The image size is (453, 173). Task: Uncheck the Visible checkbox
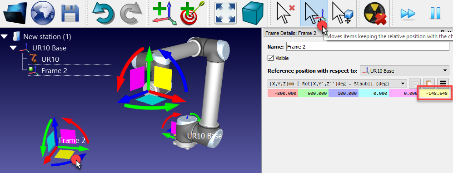click(271, 58)
